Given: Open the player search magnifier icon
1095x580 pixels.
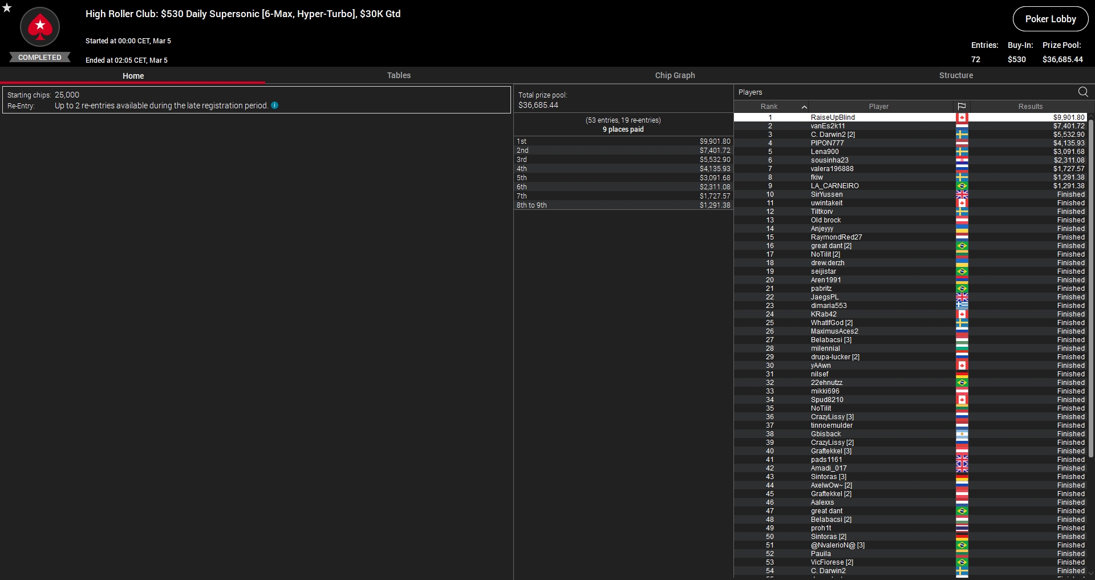Looking at the screenshot, I should coord(1083,92).
